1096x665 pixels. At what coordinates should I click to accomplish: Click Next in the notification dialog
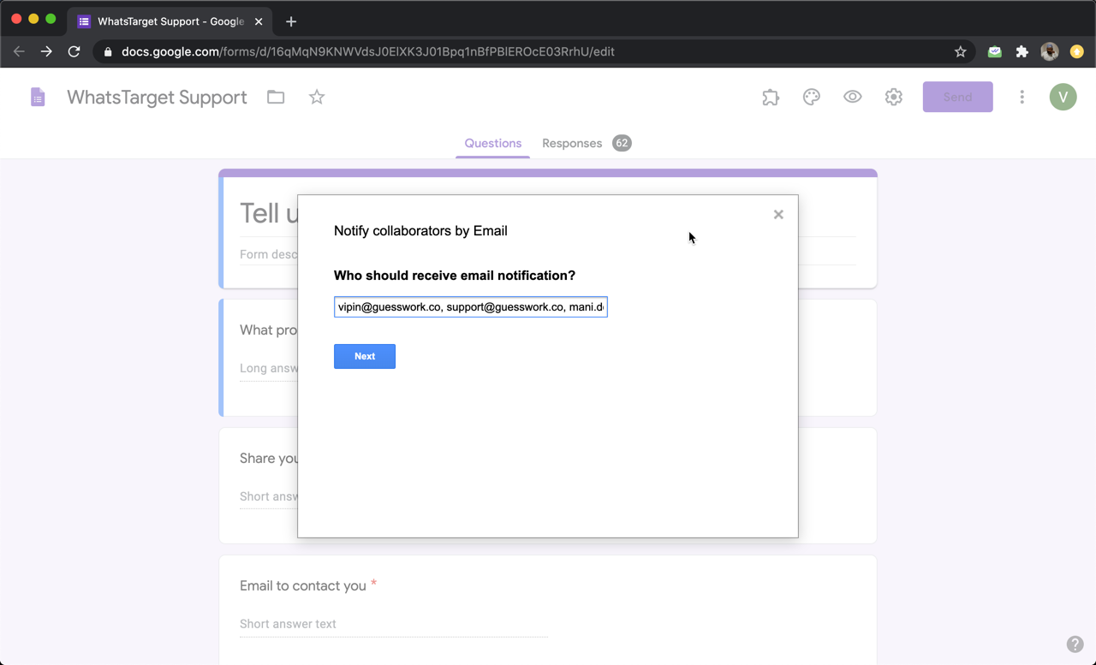[364, 356]
